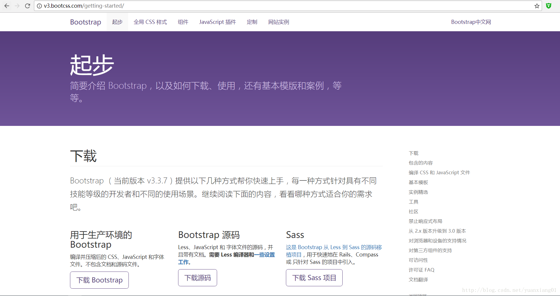
Task: Click the 起步 page heading
Action: (92, 65)
